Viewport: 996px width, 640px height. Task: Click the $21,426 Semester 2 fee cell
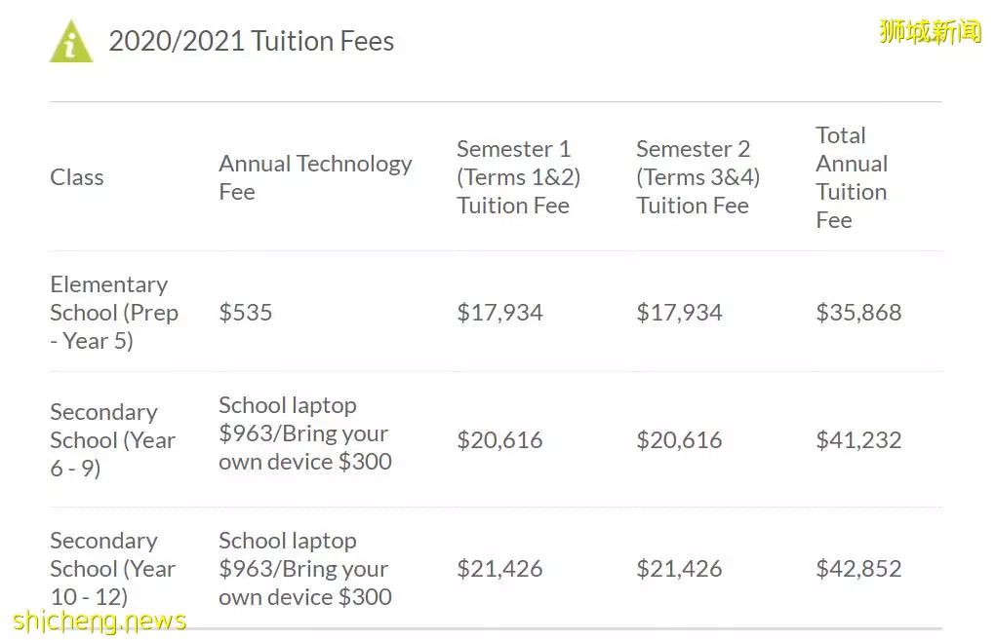coord(679,568)
